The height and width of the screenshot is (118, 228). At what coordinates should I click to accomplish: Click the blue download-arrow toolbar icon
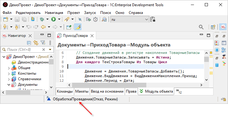pyautogui.click(x=33, y=19)
